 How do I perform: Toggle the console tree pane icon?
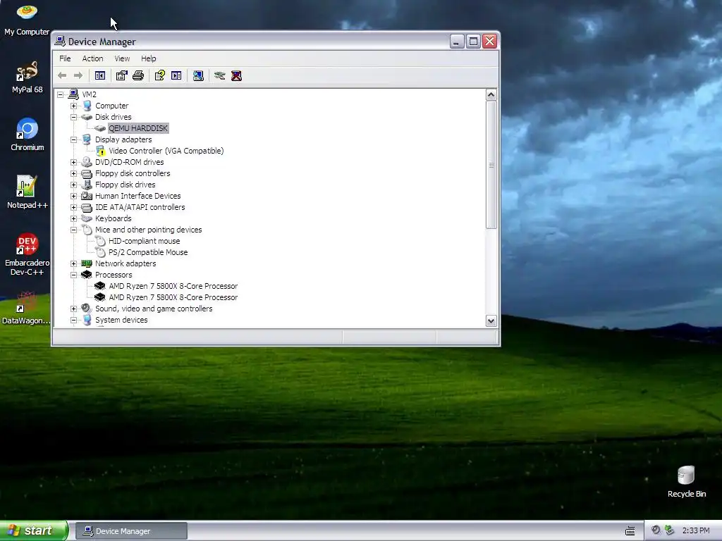point(100,75)
